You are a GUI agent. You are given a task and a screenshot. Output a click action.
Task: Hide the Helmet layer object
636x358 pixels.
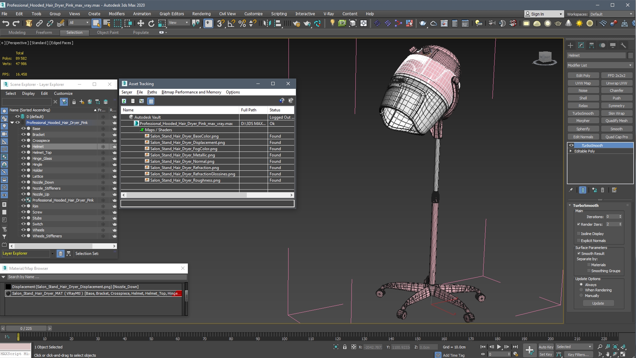[x=24, y=146]
